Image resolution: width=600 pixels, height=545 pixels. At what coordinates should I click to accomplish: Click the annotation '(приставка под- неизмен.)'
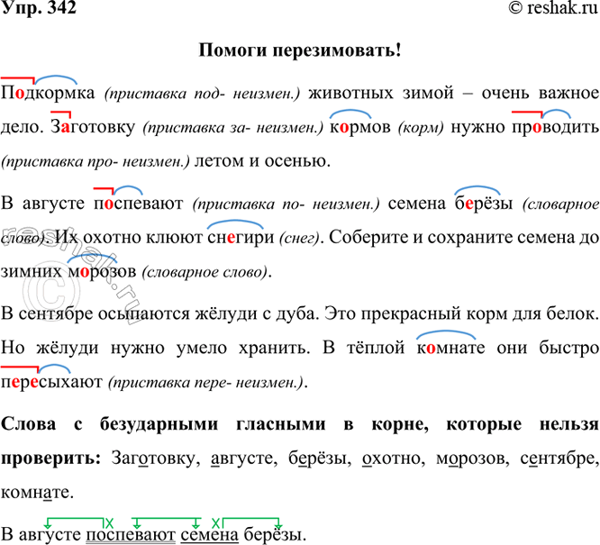(x=203, y=95)
